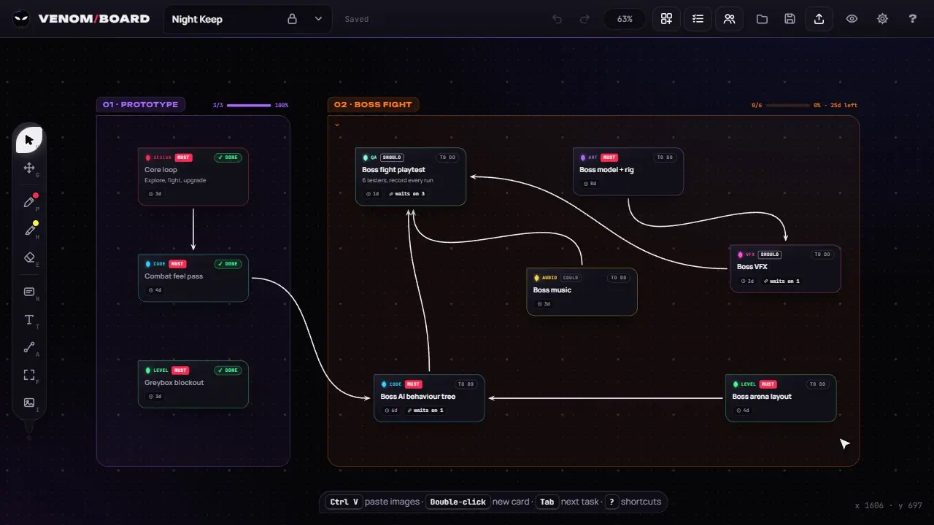Toggle TO DO status on Boss music

[x=618, y=278]
